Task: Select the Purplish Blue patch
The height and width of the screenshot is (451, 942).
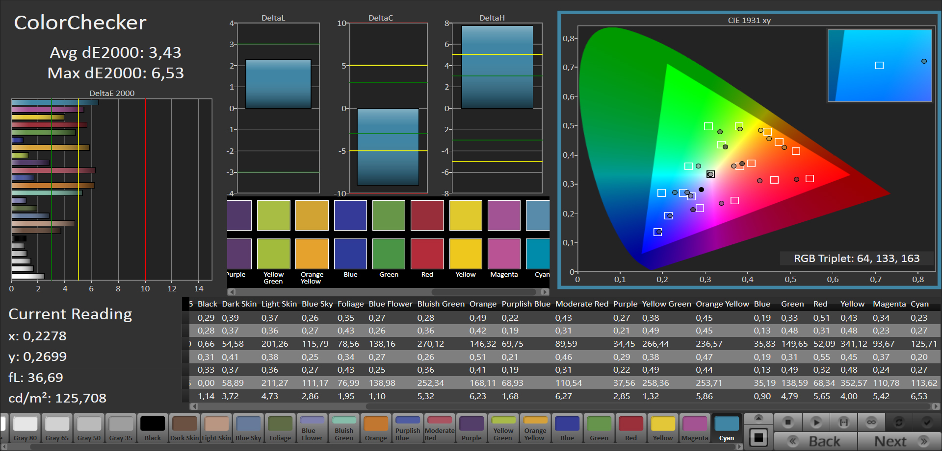Action: [408, 428]
